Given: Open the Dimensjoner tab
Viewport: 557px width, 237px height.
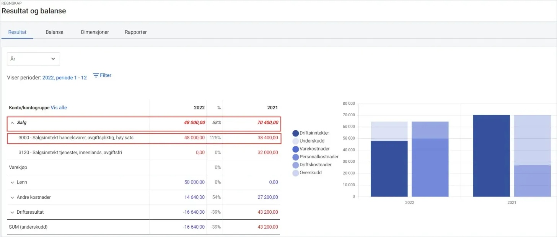Looking at the screenshot, I should pos(95,32).
